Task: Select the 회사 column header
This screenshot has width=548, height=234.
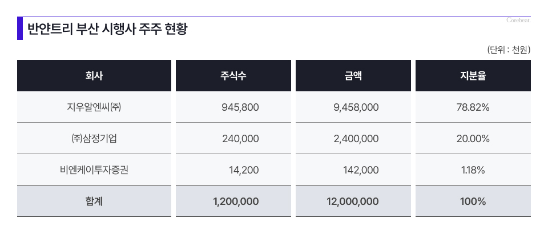Action: tap(94, 76)
